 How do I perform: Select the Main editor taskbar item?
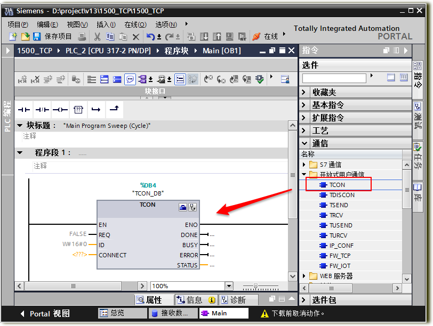pyautogui.click(x=223, y=313)
